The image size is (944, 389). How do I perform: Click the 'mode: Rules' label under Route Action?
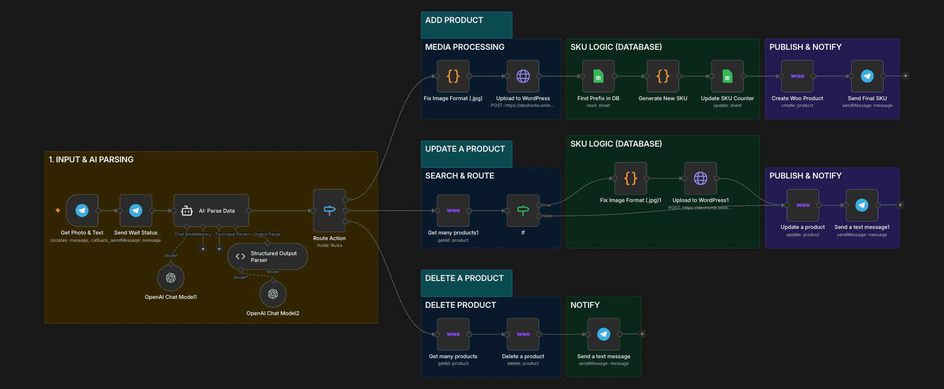tap(329, 245)
